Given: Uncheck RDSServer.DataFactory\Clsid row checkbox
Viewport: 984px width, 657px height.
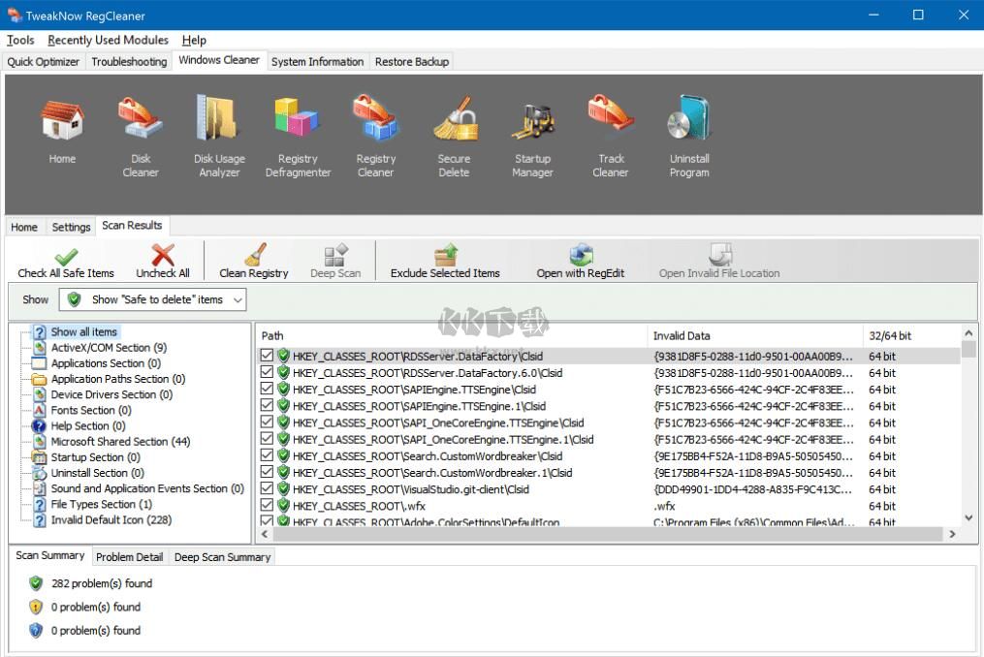Looking at the screenshot, I should coord(267,356).
